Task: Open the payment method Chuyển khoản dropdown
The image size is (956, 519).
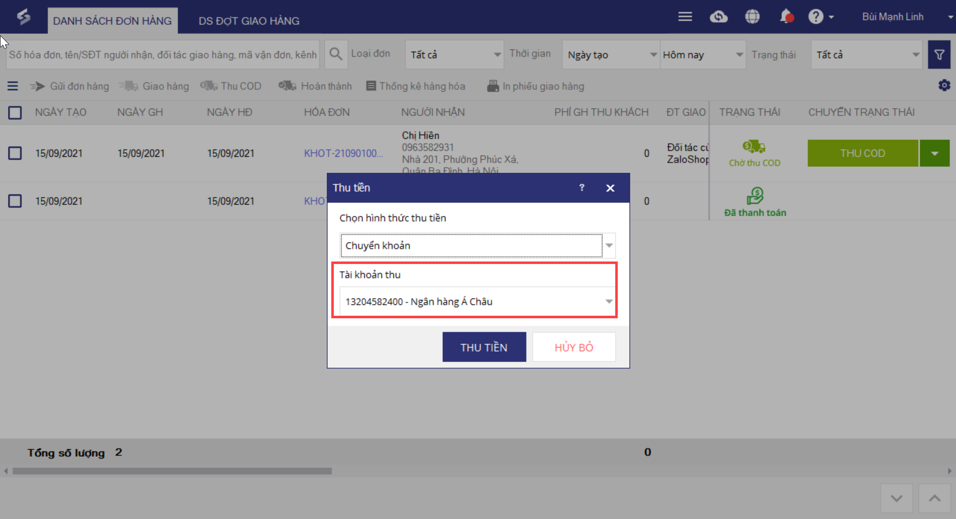Action: (478, 246)
